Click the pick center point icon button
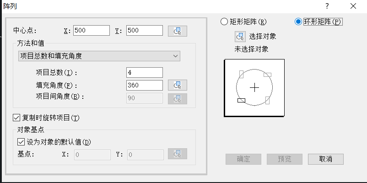367x183 pixels. 178,31
